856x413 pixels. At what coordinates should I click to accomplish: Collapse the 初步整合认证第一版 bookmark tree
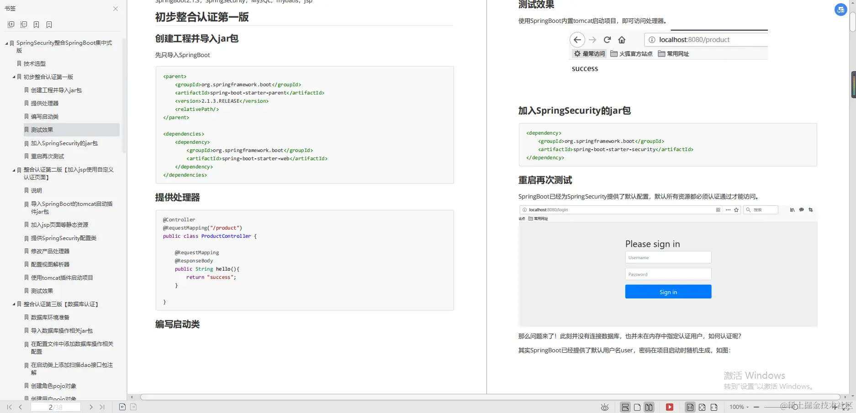pos(13,77)
